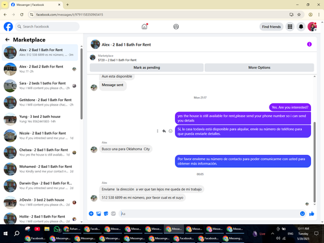Open more actions for the Spanish message
Viewport: 324px width, 243px height.
(x=157, y=131)
